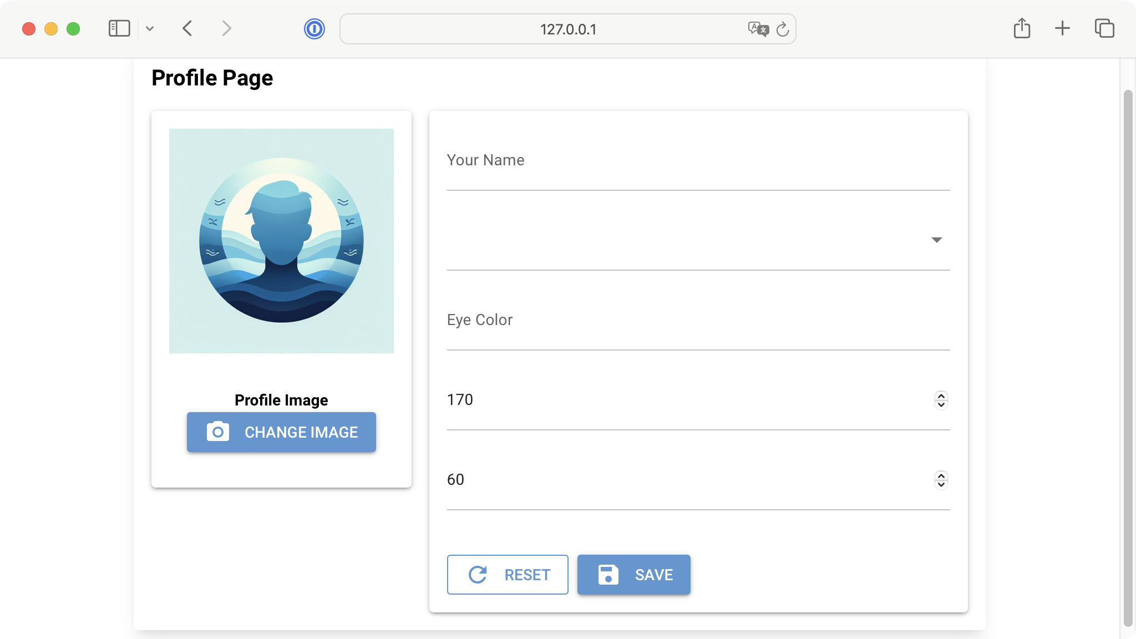
Task: Click the CHANGE IMAGE button
Action: (281, 432)
